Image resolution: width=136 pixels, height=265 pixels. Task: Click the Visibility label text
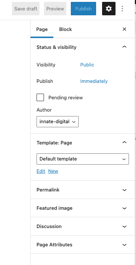[x=46, y=65]
